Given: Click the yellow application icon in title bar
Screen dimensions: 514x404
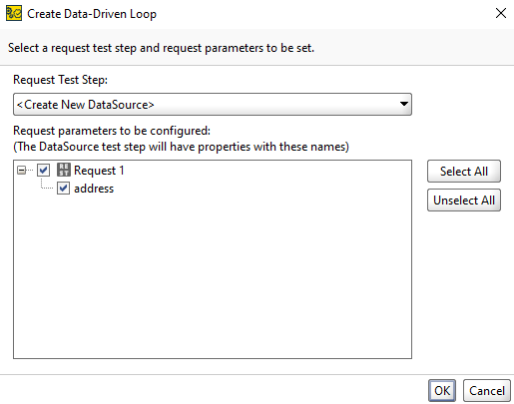Looking at the screenshot, I should coord(14,13).
